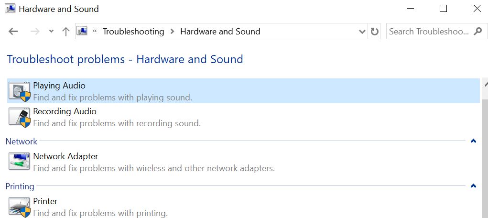Click the wireless and other network adapters description
The width and height of the screenshot is (488, 218).
[154, 168]
